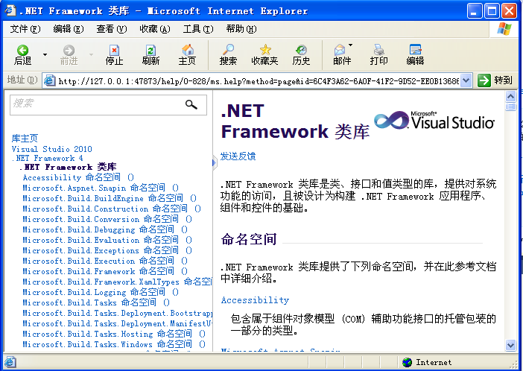Image resolution: width=523 pixels, height=371 pixels.
Task: Open the 收藏(A) menu
Action: (155, 29)
